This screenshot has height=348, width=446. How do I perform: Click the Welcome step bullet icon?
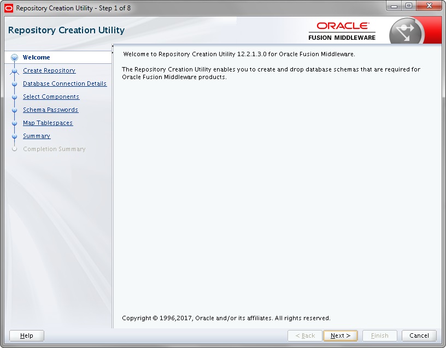(15, 58)
